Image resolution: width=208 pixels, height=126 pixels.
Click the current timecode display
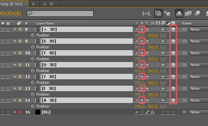coord(10,14)
